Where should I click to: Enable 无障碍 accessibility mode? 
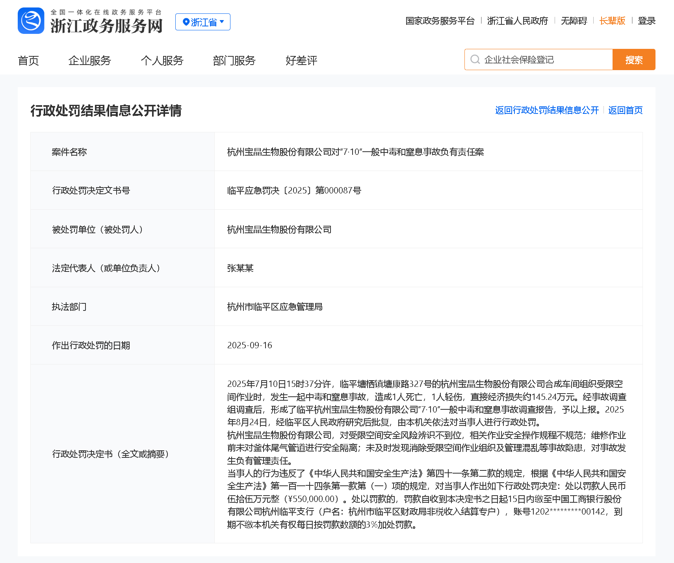click(574, 21)
